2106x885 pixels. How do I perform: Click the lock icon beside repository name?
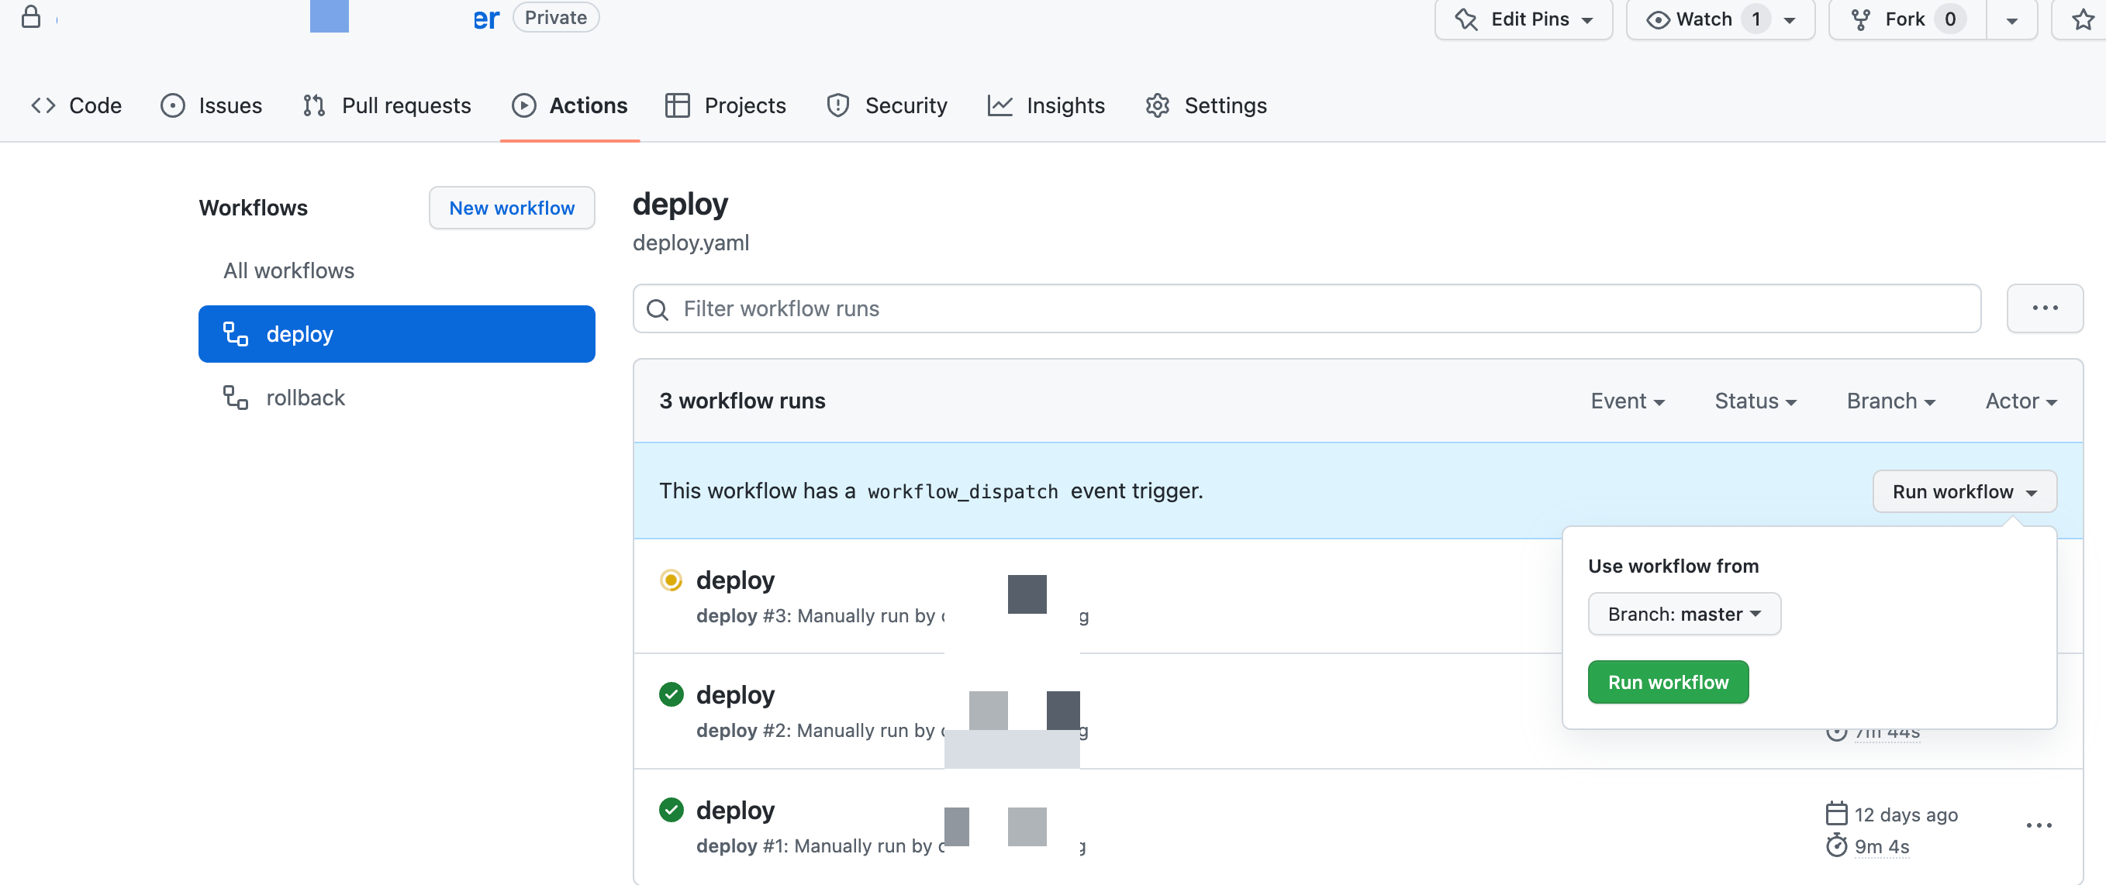31,17
